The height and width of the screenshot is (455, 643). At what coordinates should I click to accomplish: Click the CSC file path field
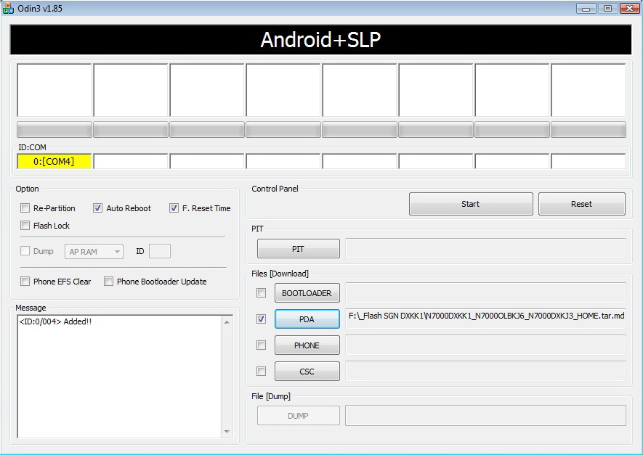click(x=485, y=372)
